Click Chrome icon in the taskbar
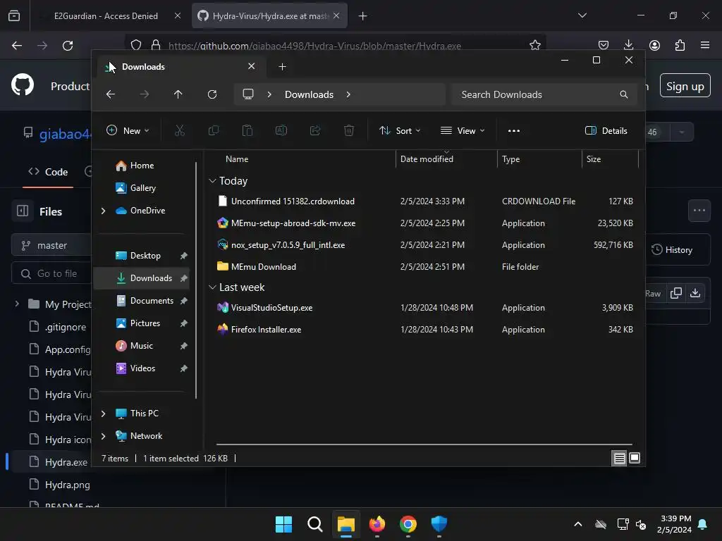This screenshot has width=722, height=541. coord(408,524)
